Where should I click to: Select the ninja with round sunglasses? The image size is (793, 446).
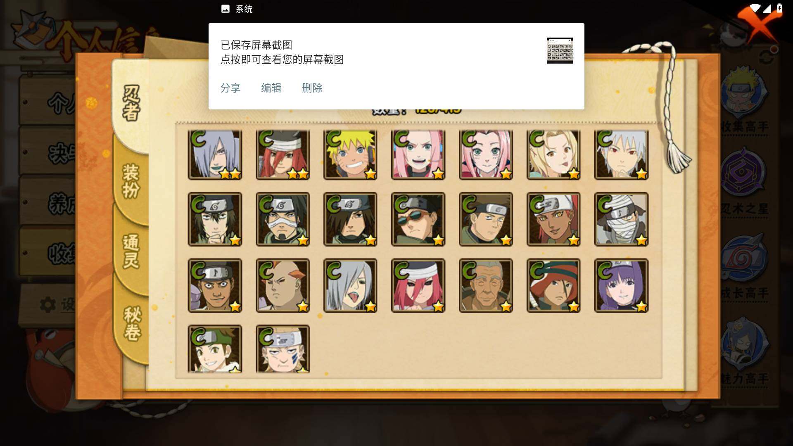(418, 219)
